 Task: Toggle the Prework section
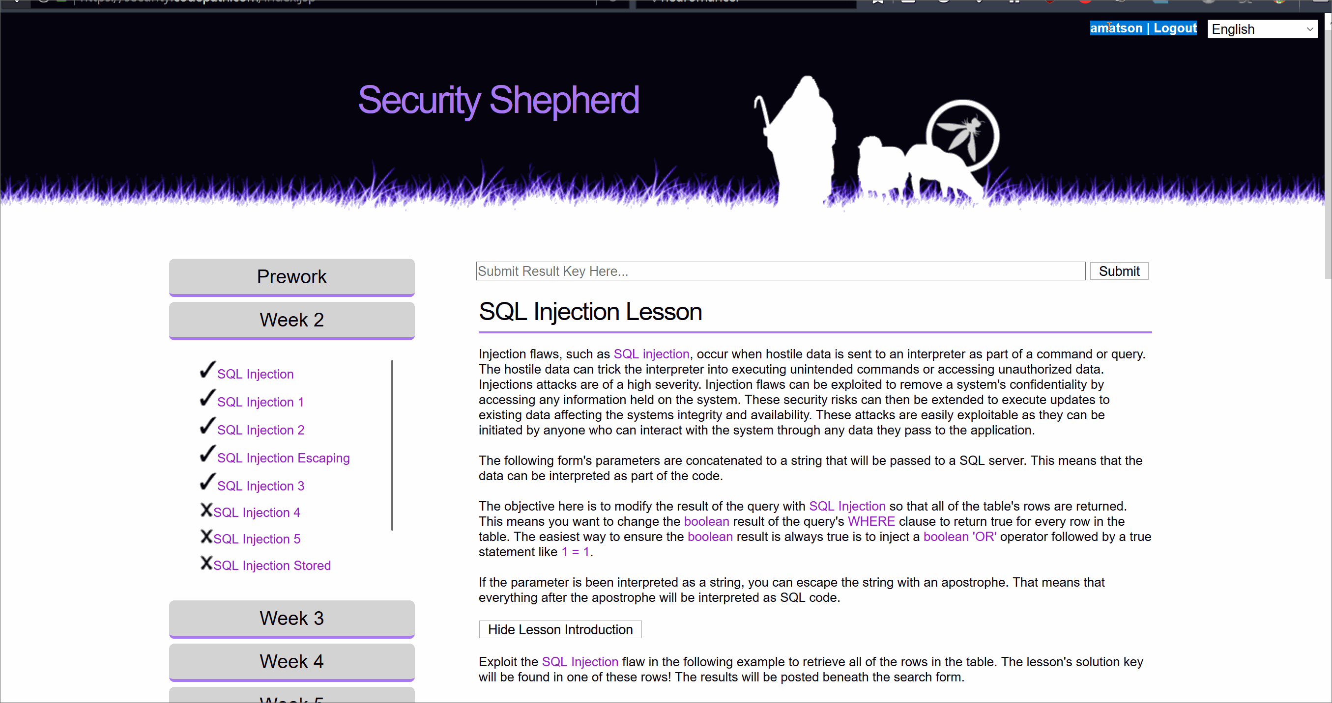290,275
